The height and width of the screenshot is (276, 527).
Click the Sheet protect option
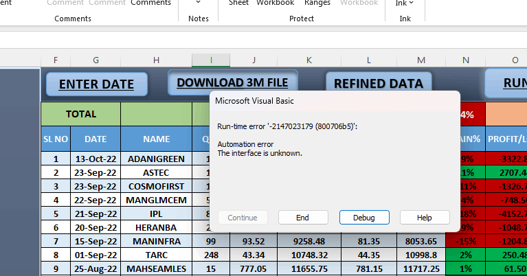[x=238, y=3]
